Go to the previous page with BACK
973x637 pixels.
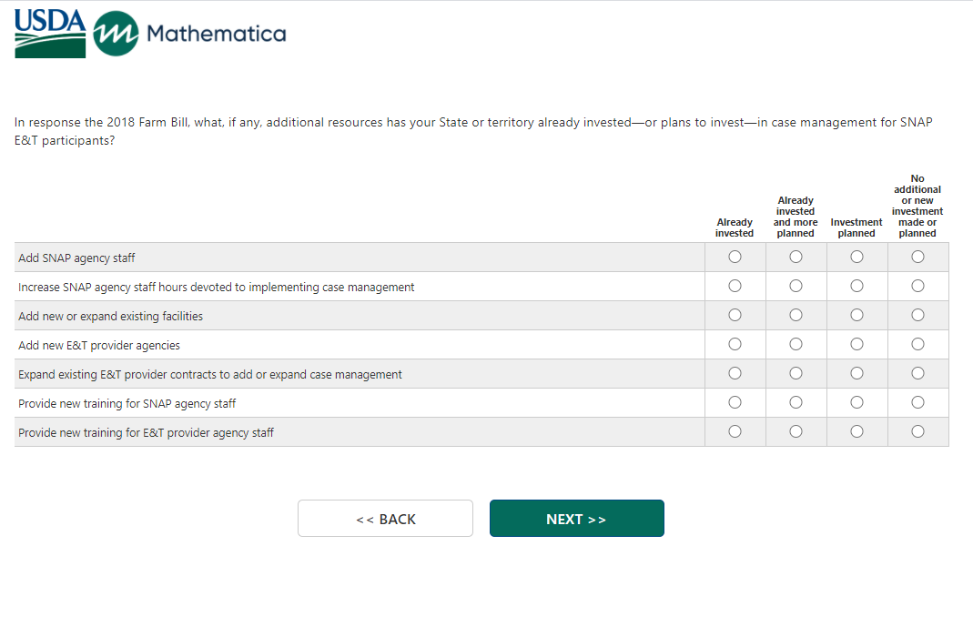(385, 519)
